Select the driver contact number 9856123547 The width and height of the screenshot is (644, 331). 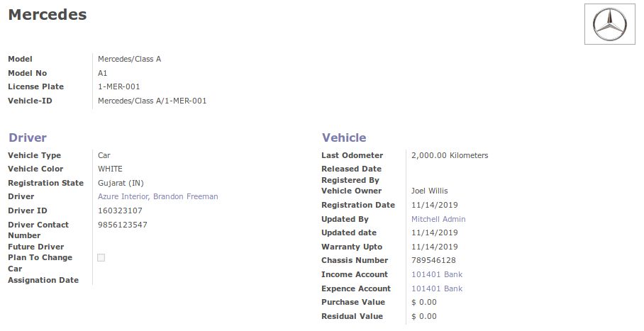(123, 225)
